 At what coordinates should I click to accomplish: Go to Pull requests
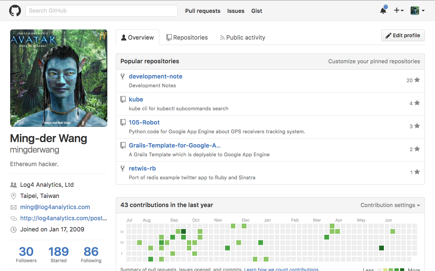click(203, 11)
